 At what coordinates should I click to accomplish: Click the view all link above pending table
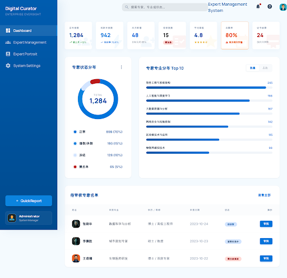coord(264,195)
